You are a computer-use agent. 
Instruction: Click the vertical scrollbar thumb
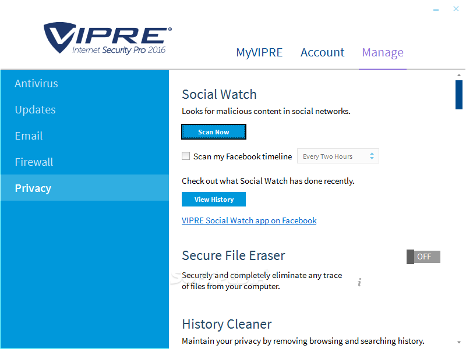(x=459, y=95)
